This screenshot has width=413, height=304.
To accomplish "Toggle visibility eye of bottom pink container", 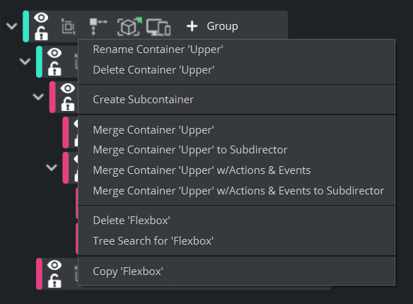I will [54, 265].
